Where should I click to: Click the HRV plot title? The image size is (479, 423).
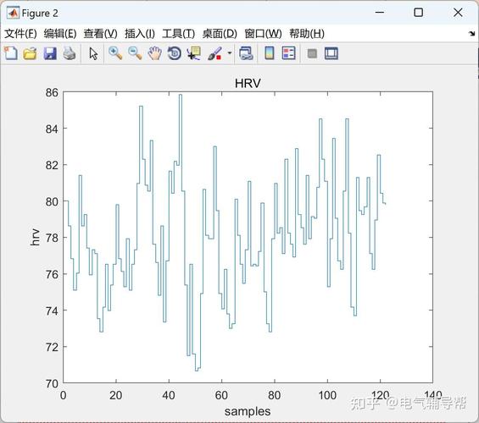[248, 83]
